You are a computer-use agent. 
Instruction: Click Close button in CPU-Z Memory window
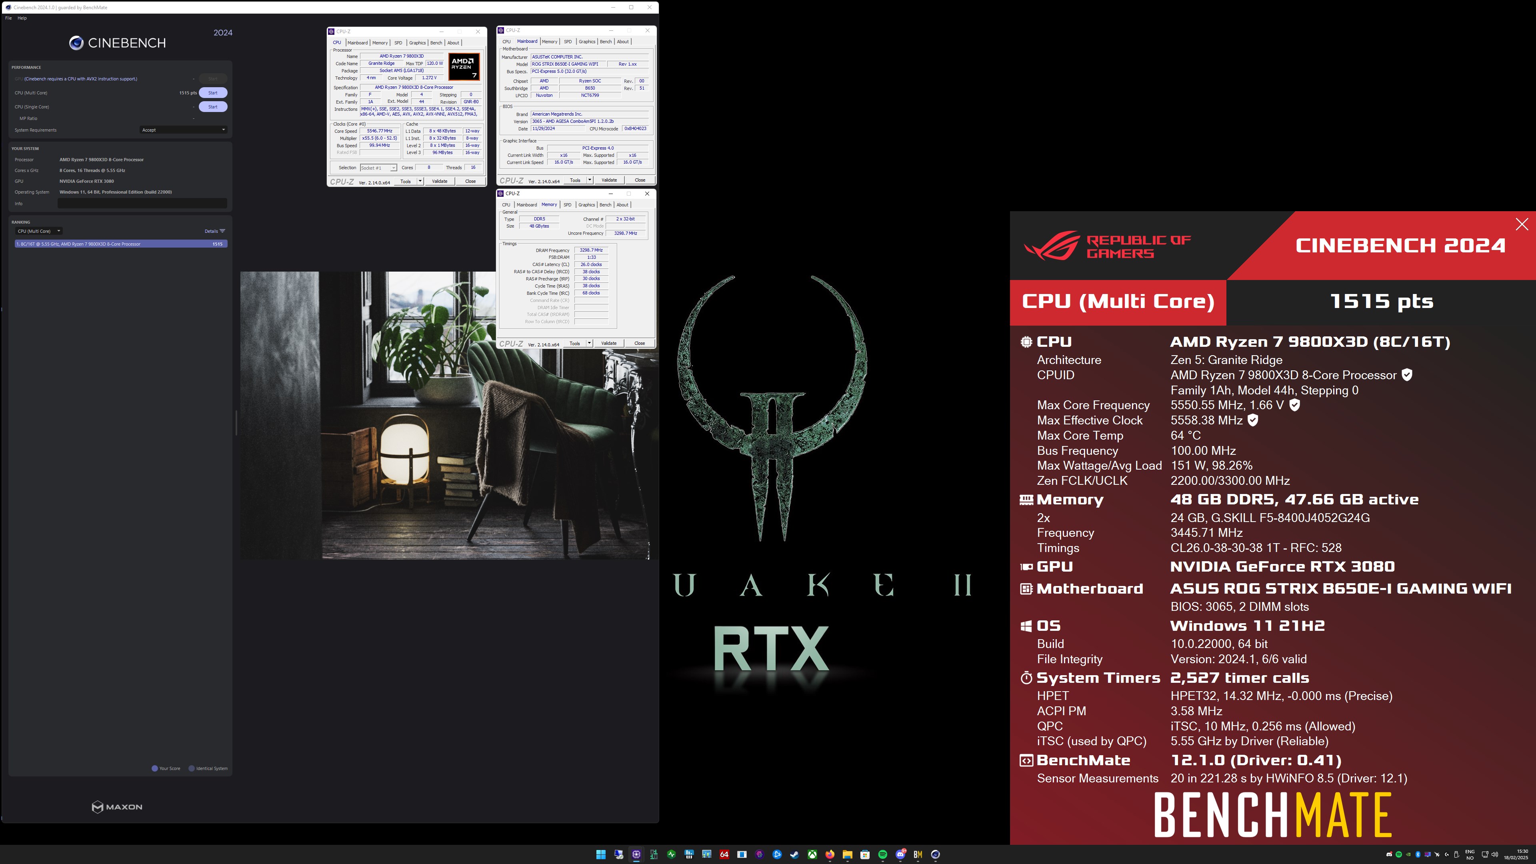point(640,344)
